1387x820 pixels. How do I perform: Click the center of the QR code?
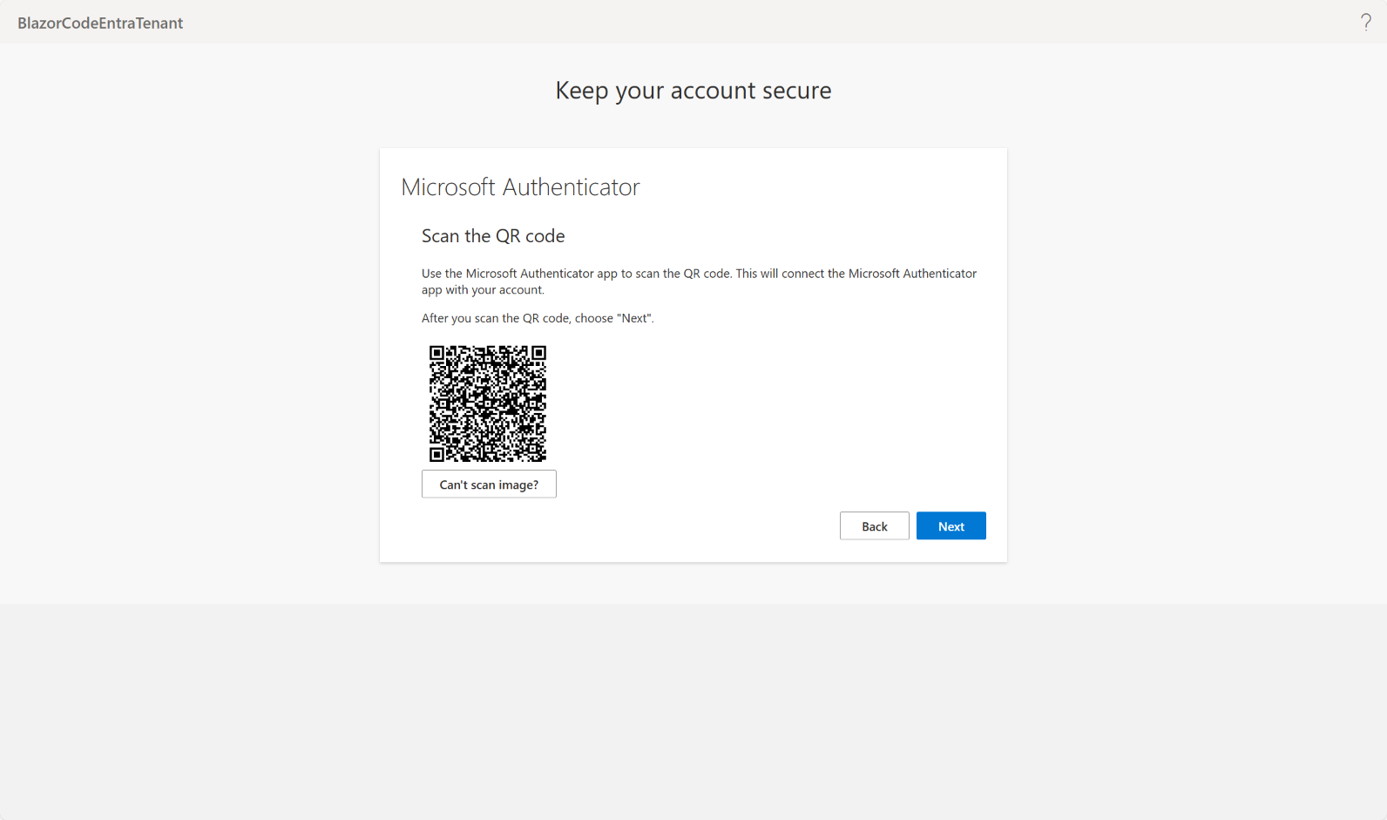point(488,403)
